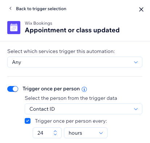Click the back arrow chevron icon
Screen dimensions: 150x143
click(11, 8)
